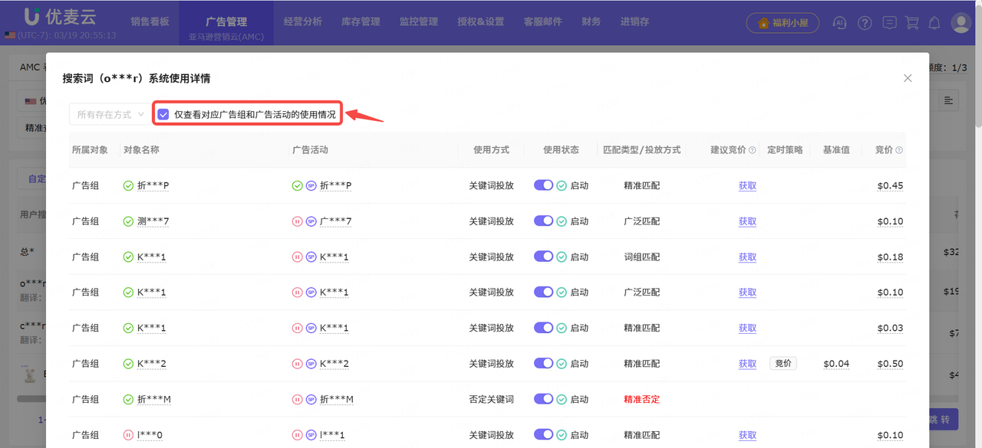Screen dimensions: 982x448
Task: Open the 竞价 column info icon
Action: pos(898,149)
